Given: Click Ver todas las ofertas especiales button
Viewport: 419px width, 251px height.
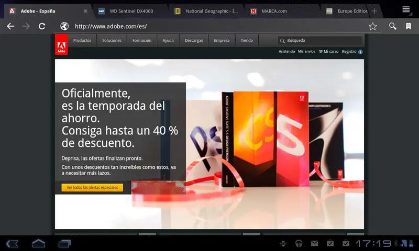Looking at the screenshot, I should click(92, 188).
